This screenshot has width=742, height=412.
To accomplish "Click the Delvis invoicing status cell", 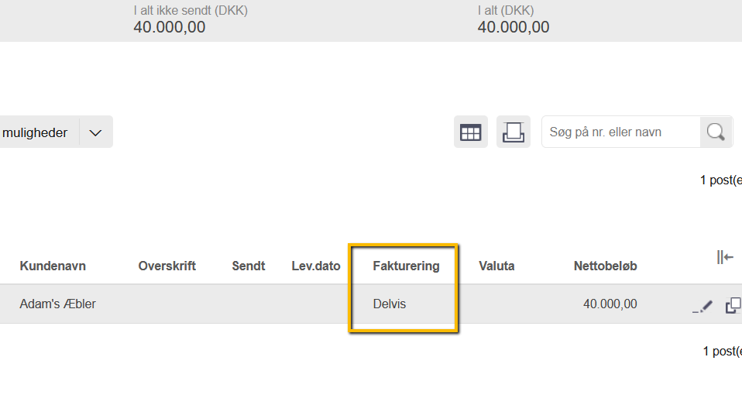I will click(390, 304).
